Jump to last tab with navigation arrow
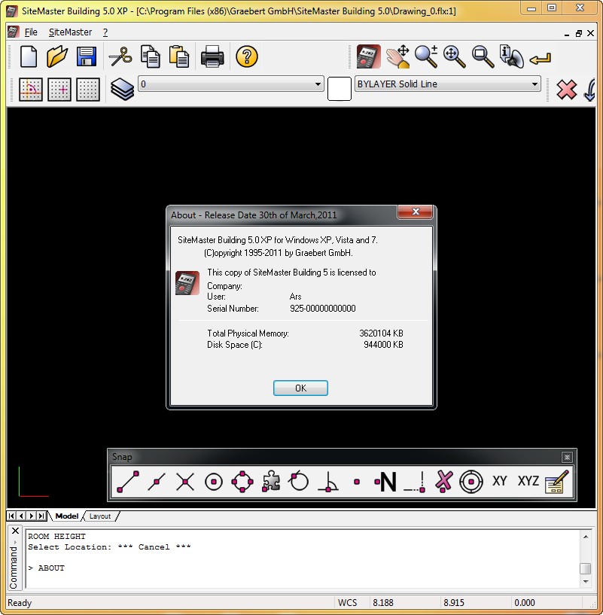Screen dimensions: 603x615 click(41, 516)
